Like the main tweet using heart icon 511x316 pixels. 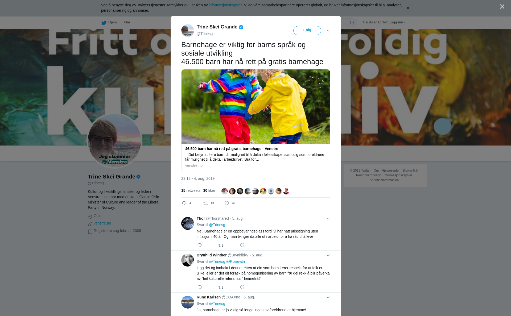point(227,203)
